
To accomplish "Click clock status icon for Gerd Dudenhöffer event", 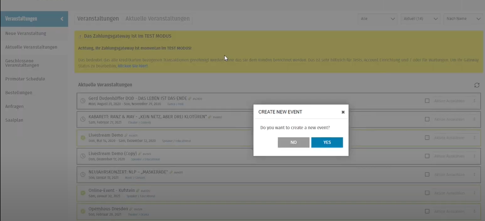I will (x=83, y=101).
